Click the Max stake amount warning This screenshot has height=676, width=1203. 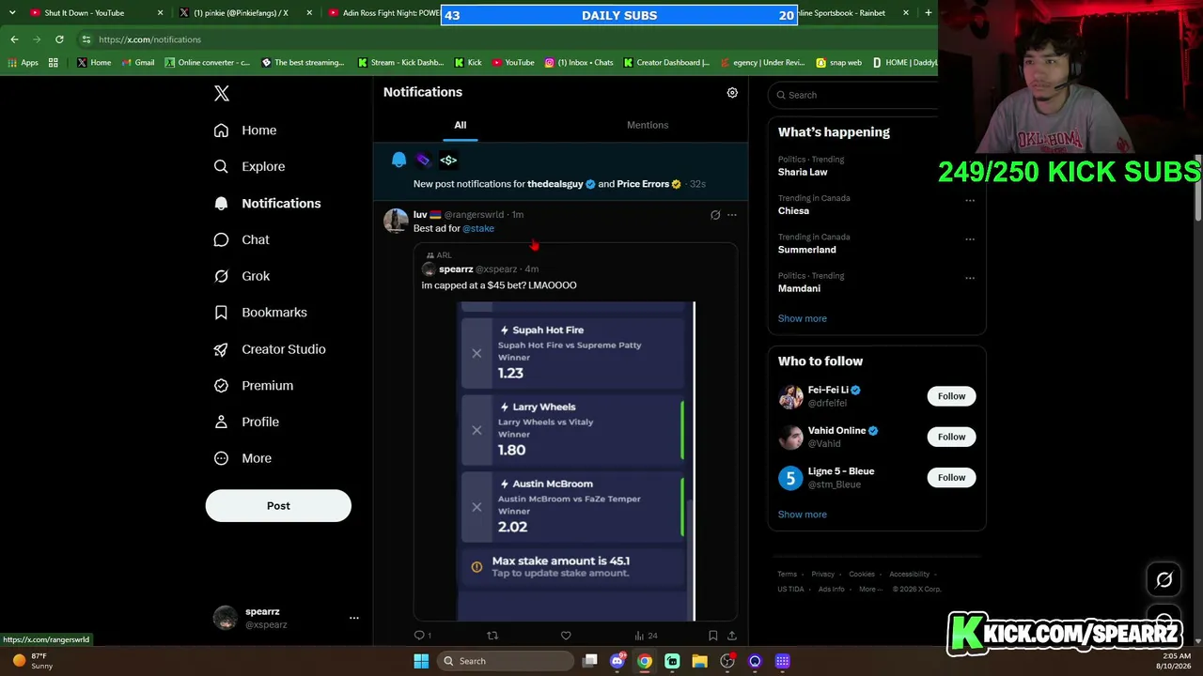coord(573,567)
